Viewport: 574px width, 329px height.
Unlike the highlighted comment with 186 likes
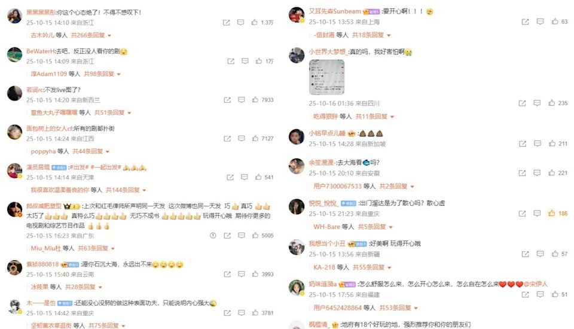(551, 213)
